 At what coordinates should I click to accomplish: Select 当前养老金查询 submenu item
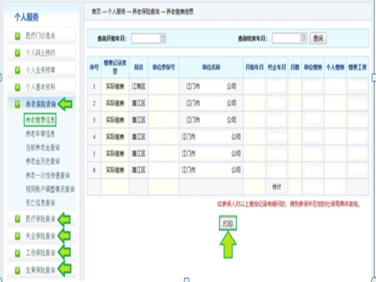point(43,148)
